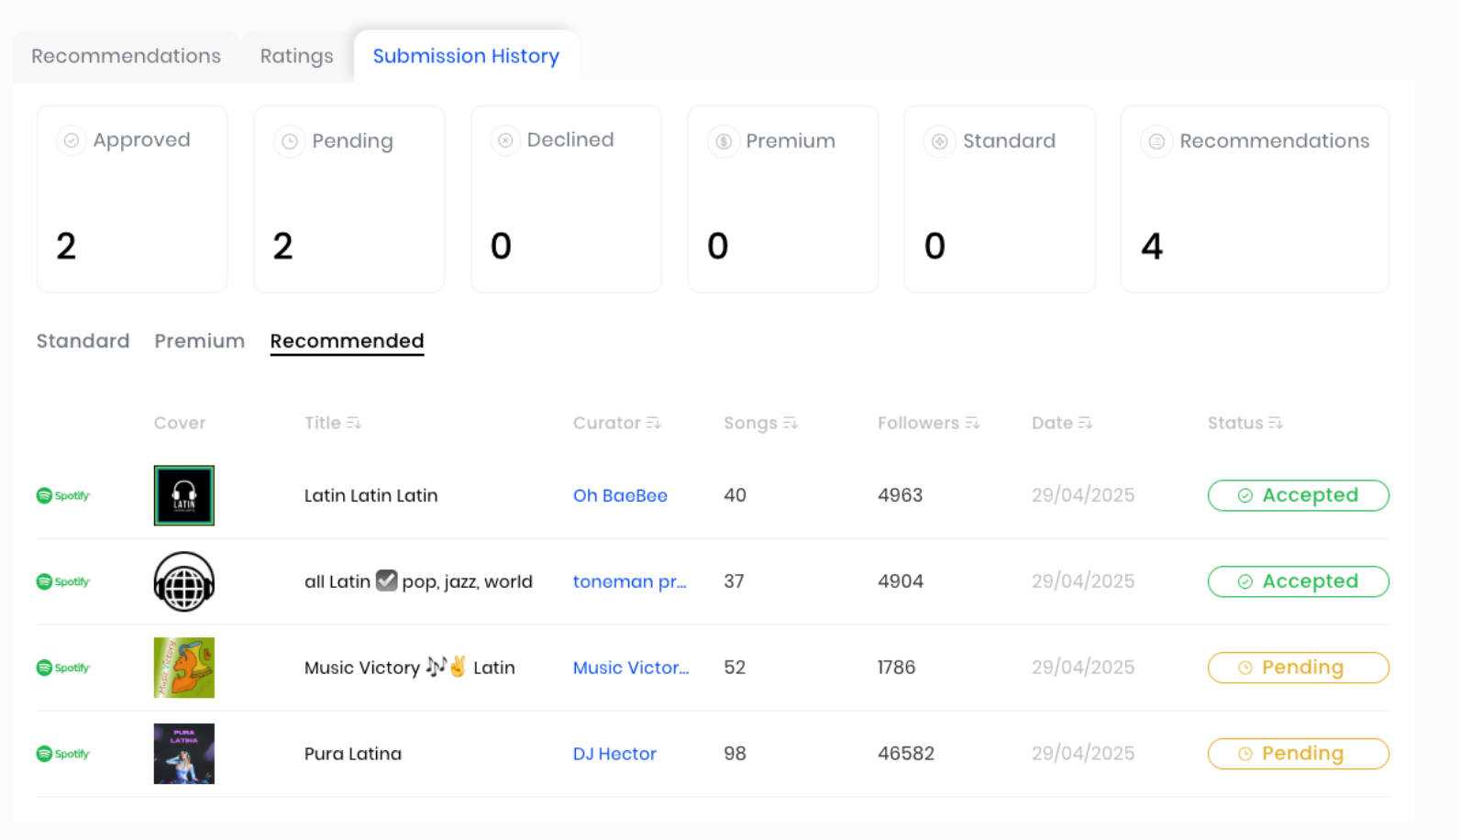
Task: Click the Premium dollar icon
Action: 724,141
